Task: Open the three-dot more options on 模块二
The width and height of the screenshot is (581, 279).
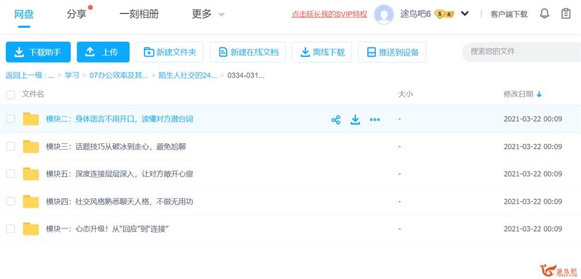Action: tap(375, 119)
